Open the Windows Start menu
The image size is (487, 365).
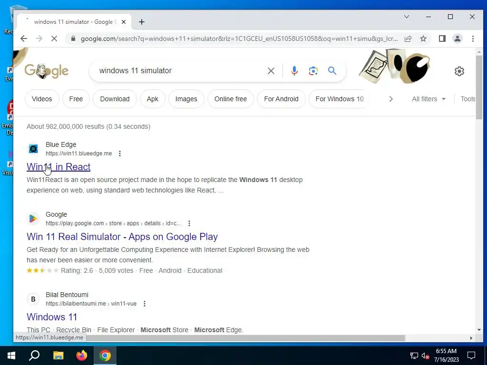11,355
